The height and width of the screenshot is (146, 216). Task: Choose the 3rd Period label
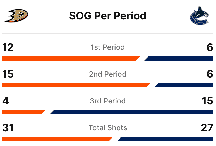point(108,101)
